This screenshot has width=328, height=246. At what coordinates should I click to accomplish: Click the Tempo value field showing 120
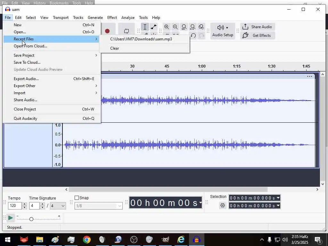(x=15, y=206)
